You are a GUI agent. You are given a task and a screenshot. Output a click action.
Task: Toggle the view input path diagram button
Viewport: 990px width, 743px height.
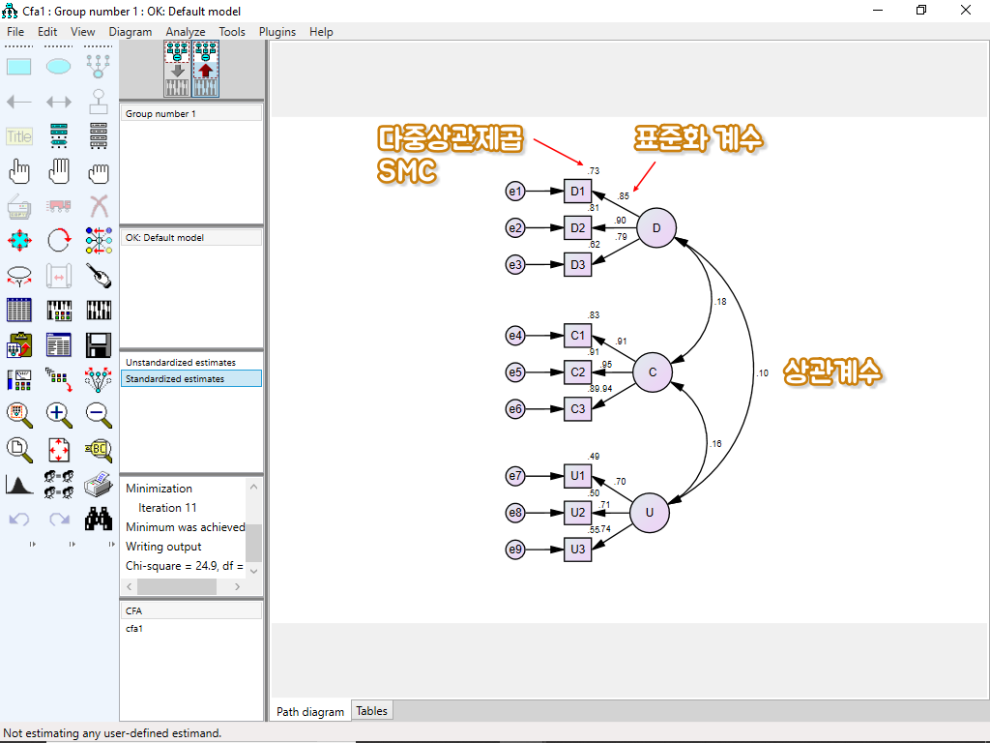coord(178,69)
